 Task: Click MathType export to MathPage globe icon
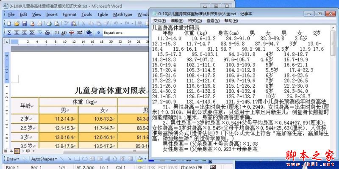tap(89, 33)
